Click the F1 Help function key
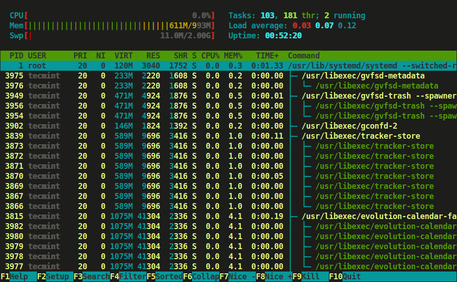The height and width of the screenshot is (282, 457). pos(18,277)
